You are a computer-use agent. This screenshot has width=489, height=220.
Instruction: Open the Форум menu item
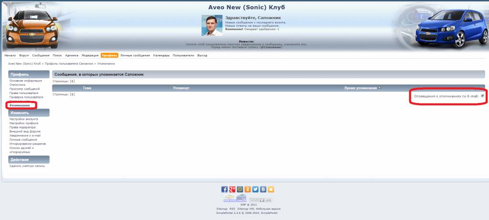(x=24, y=55)
